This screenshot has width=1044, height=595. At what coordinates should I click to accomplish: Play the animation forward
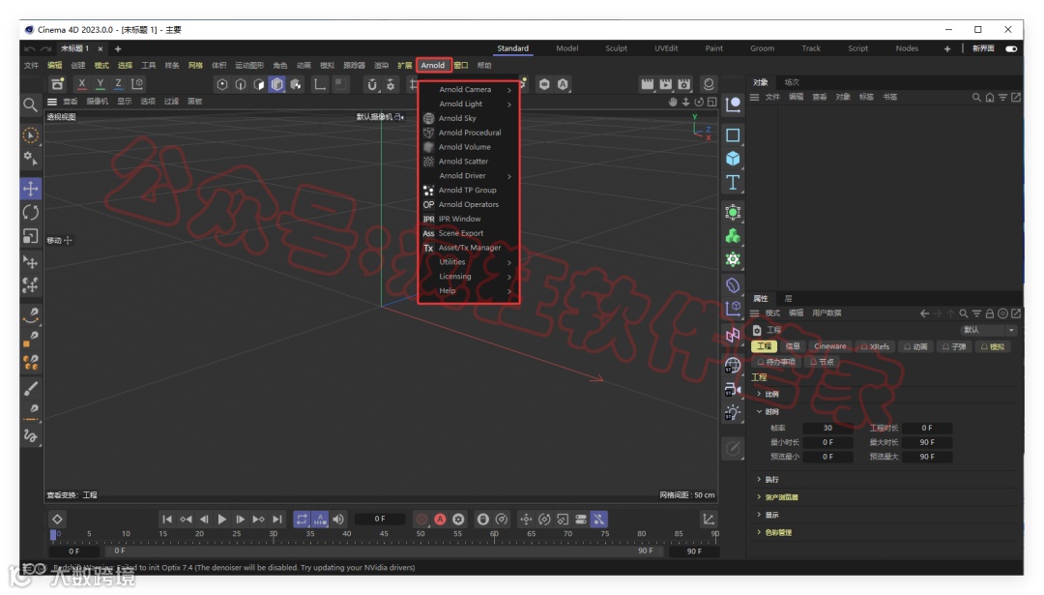[x=222, y=519]
